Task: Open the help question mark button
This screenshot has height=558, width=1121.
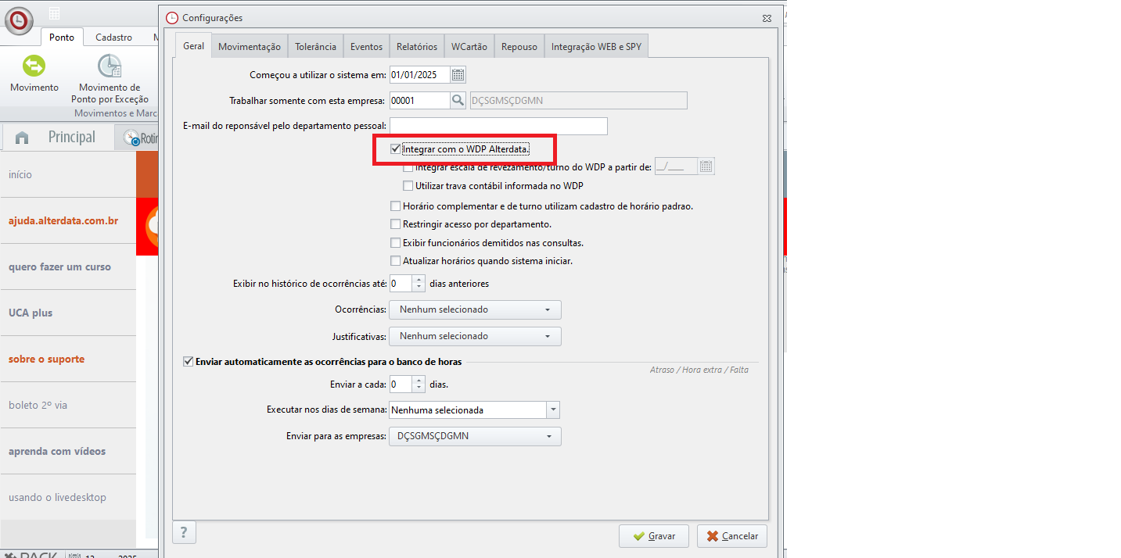Action: click(184, 533)
